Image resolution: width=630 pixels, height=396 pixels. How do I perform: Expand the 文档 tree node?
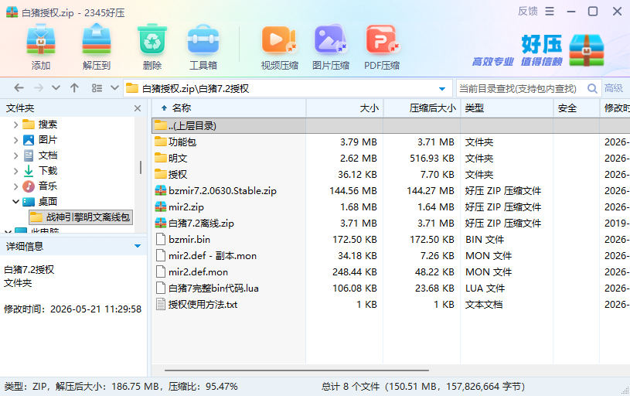click(15, 155)
